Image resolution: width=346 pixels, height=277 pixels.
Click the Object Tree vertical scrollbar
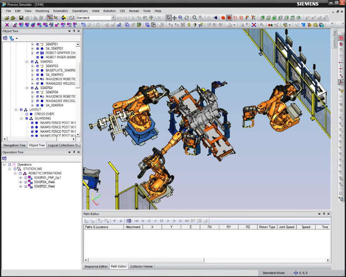(x=78, y=89)
